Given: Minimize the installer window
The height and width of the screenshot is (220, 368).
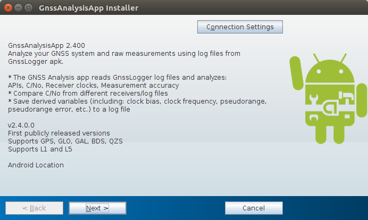Looking at the screenshot, I should pyautogui.click(x=16, y=8).
